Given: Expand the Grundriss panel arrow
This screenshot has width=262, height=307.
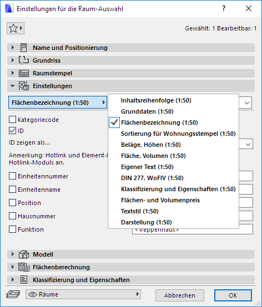Looking at the screenshot, I should (x=13, y=60).
